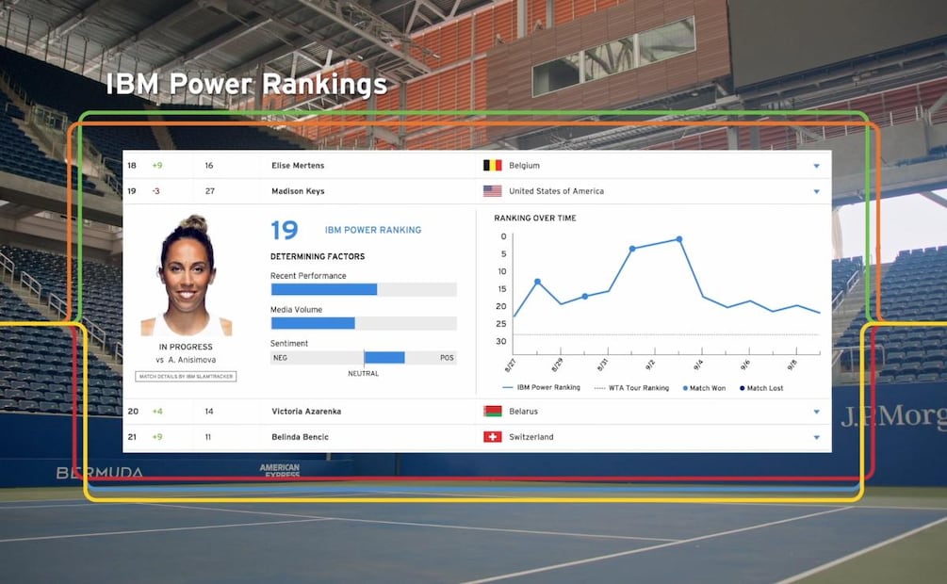
Task: Click the Recent Performance bar
Action: 323,290
